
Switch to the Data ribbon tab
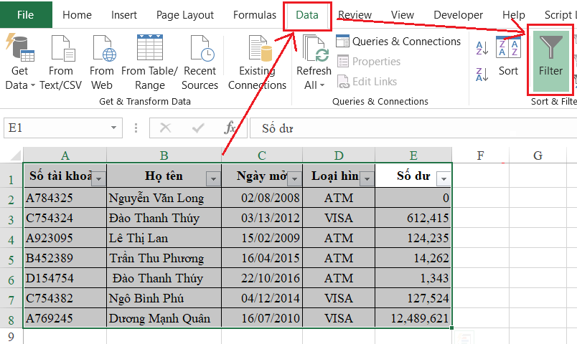(x=307, y=15)
